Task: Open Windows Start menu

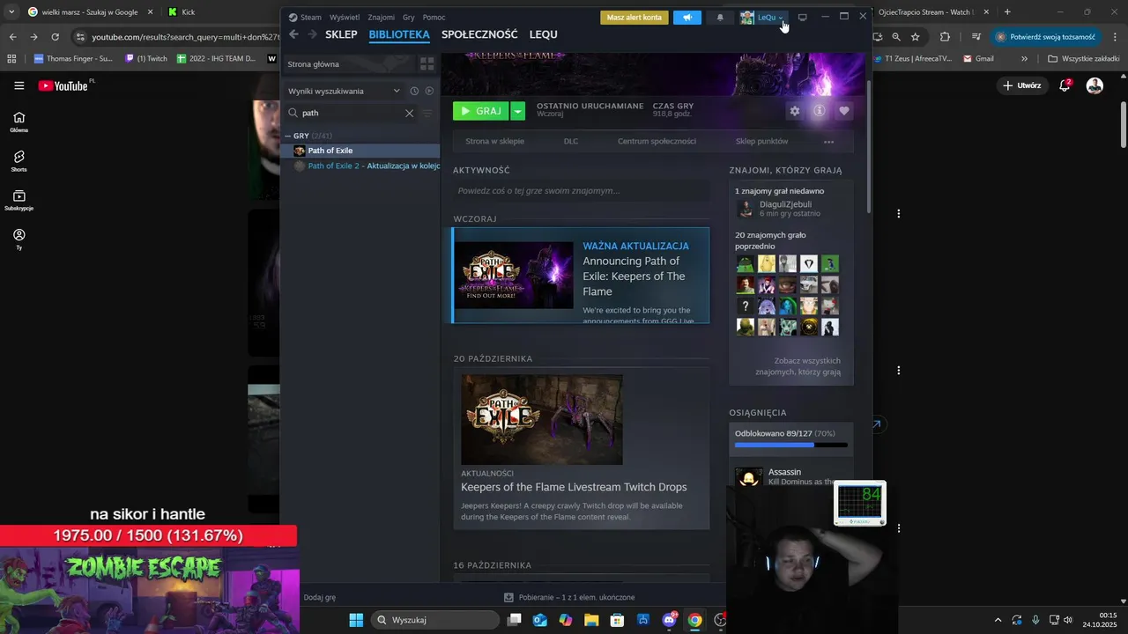Action: click(356, 620)
